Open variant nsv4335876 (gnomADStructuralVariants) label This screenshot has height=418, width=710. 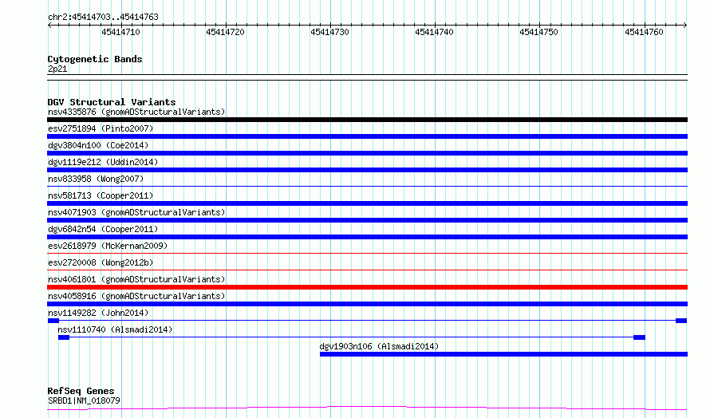click(x=136, y=112)
